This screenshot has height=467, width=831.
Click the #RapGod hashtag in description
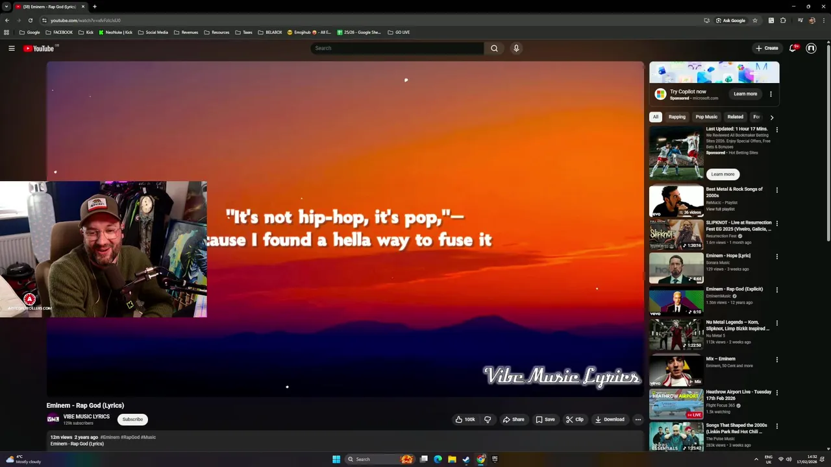130,437
